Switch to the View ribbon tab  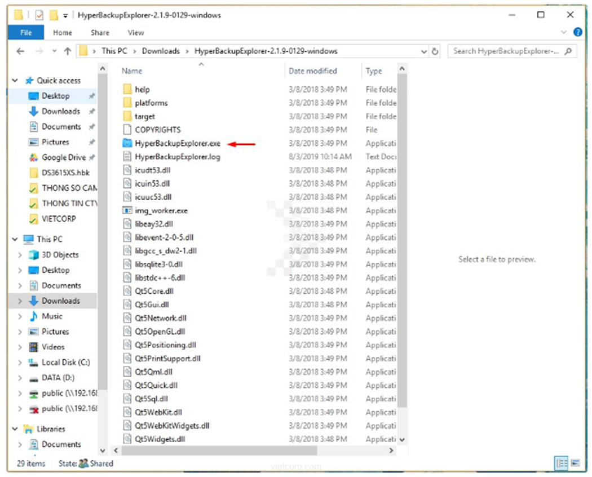pyautogui.click(x=136, y=33)
